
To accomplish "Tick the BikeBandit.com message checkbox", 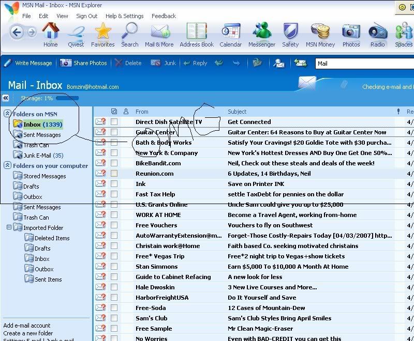I will (114, 163).
